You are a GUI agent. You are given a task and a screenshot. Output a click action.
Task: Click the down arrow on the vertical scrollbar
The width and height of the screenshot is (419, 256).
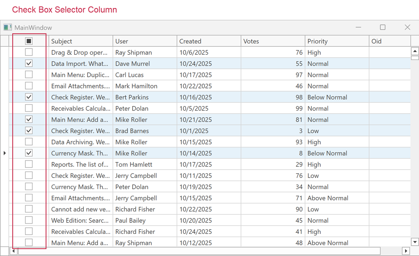click(414, 242)
